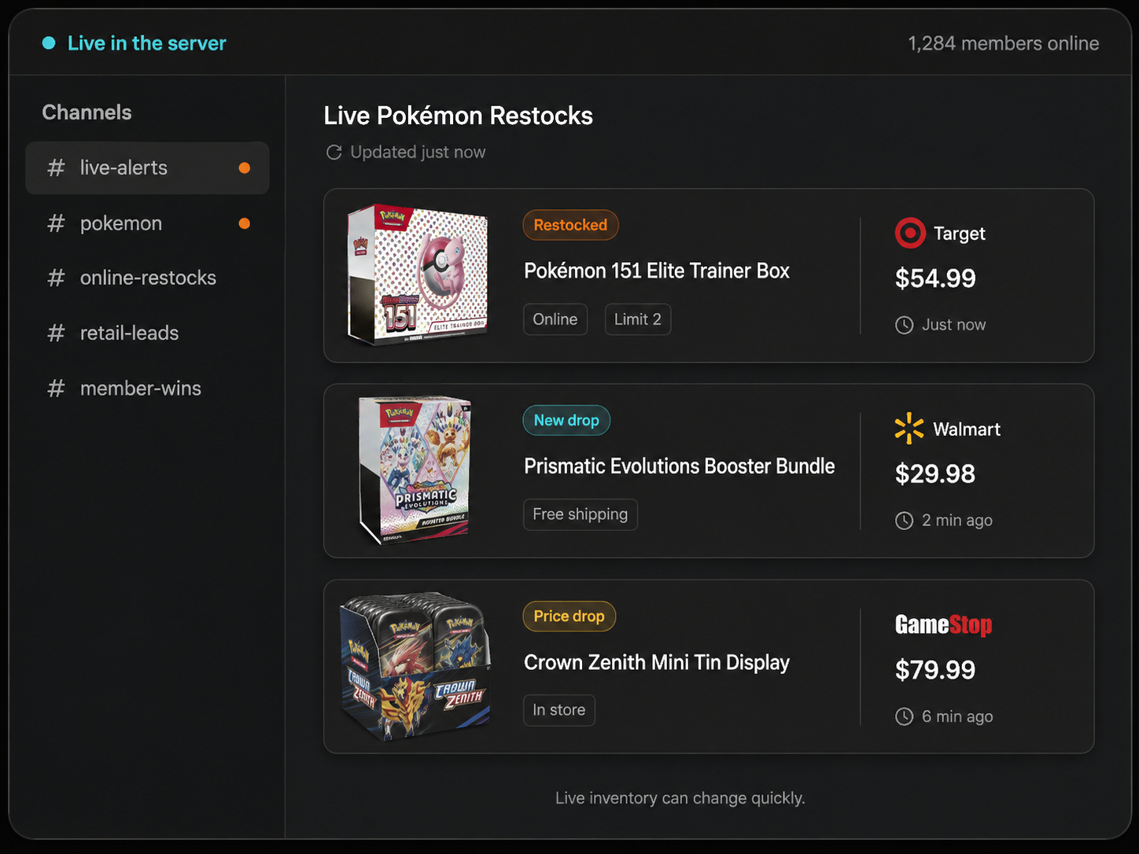Image resolution: width=1139 pixels, height=854 pixels.
Task: Click the 1,284 members online text
Action: [x=1004, y=43]
